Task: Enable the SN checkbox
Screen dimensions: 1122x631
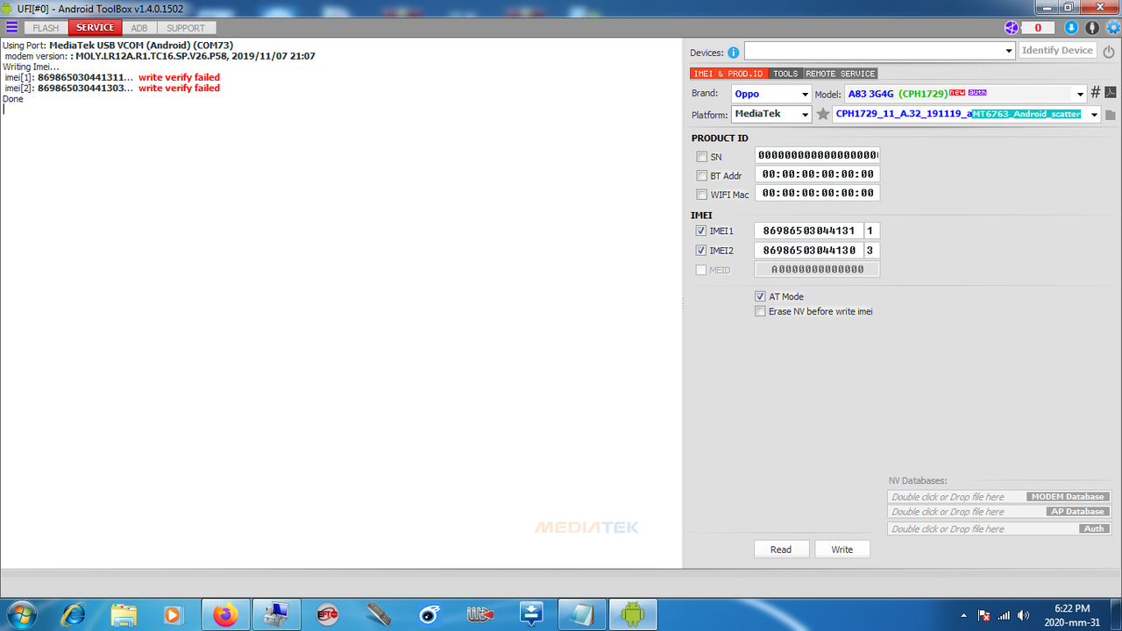Action: tap(701, 157)
